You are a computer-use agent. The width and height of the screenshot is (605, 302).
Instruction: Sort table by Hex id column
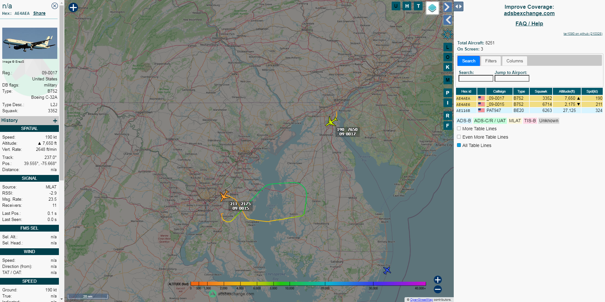pyautogui.click(x=466, y=91)
